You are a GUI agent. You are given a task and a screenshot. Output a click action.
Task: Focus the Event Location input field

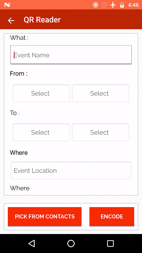click(71, 170)
